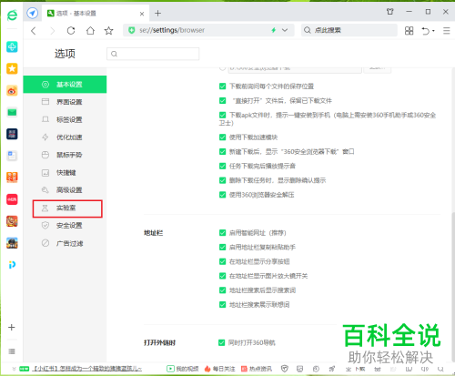Open the 广告过滤 settings section

click(65, 243)
